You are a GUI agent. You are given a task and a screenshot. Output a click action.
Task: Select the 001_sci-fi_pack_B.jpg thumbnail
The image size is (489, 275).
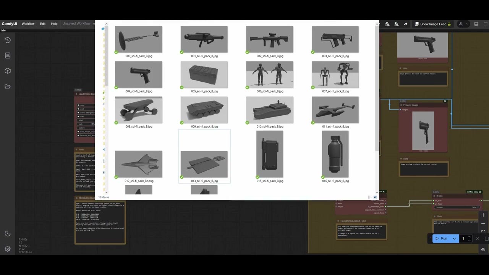[x=204, y=39]
